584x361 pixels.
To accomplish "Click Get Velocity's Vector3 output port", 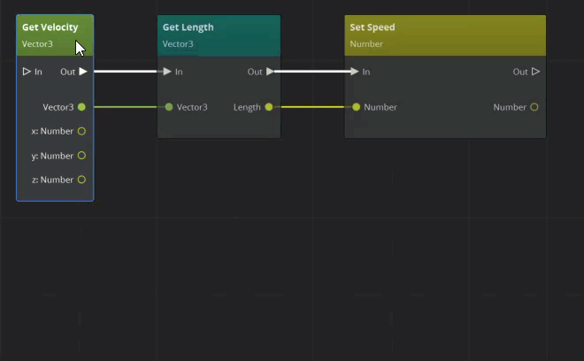I will point(81,107).
